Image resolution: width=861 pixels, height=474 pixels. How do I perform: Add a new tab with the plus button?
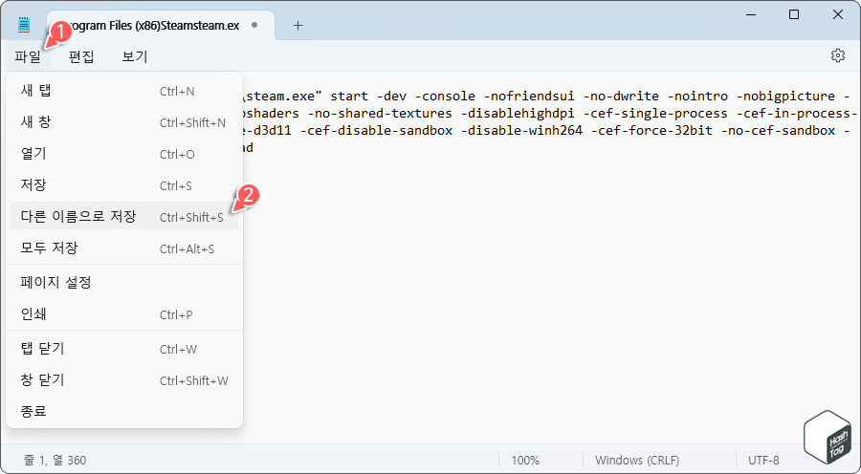point(298,25)
